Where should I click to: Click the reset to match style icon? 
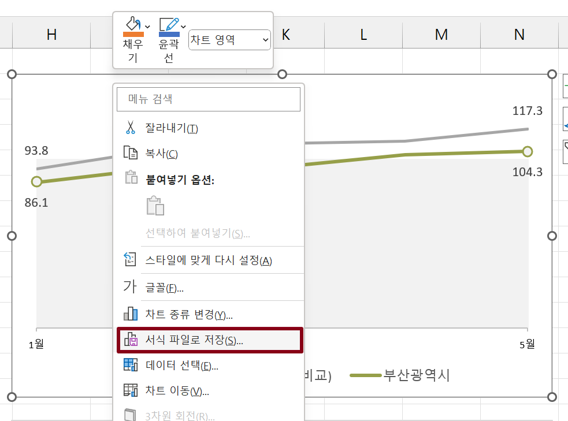130,259
